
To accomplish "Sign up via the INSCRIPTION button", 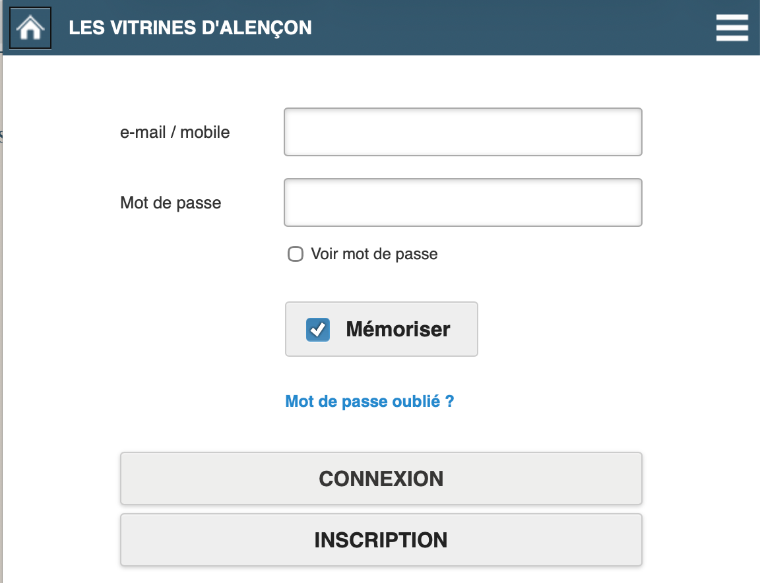I will 381,540.
